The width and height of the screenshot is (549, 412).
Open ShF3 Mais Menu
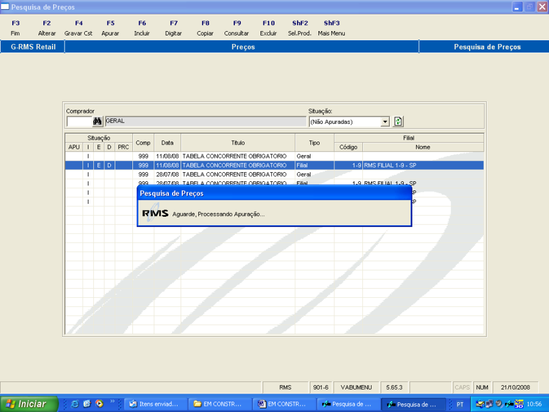[332, 28]
